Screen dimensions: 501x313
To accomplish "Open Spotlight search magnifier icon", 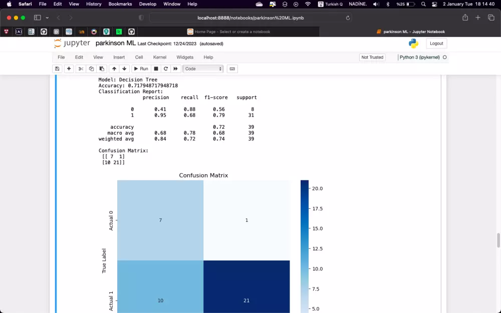I will 423,4.
